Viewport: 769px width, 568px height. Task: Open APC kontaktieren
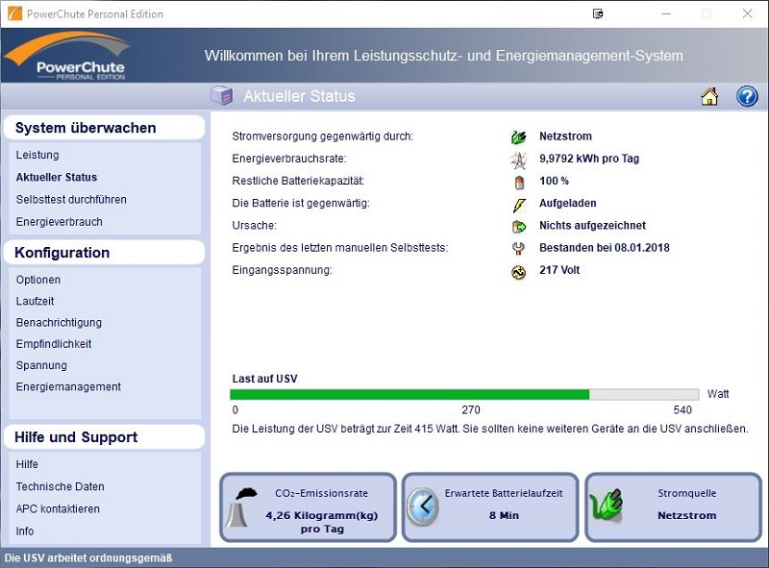[x=58, y=509]
